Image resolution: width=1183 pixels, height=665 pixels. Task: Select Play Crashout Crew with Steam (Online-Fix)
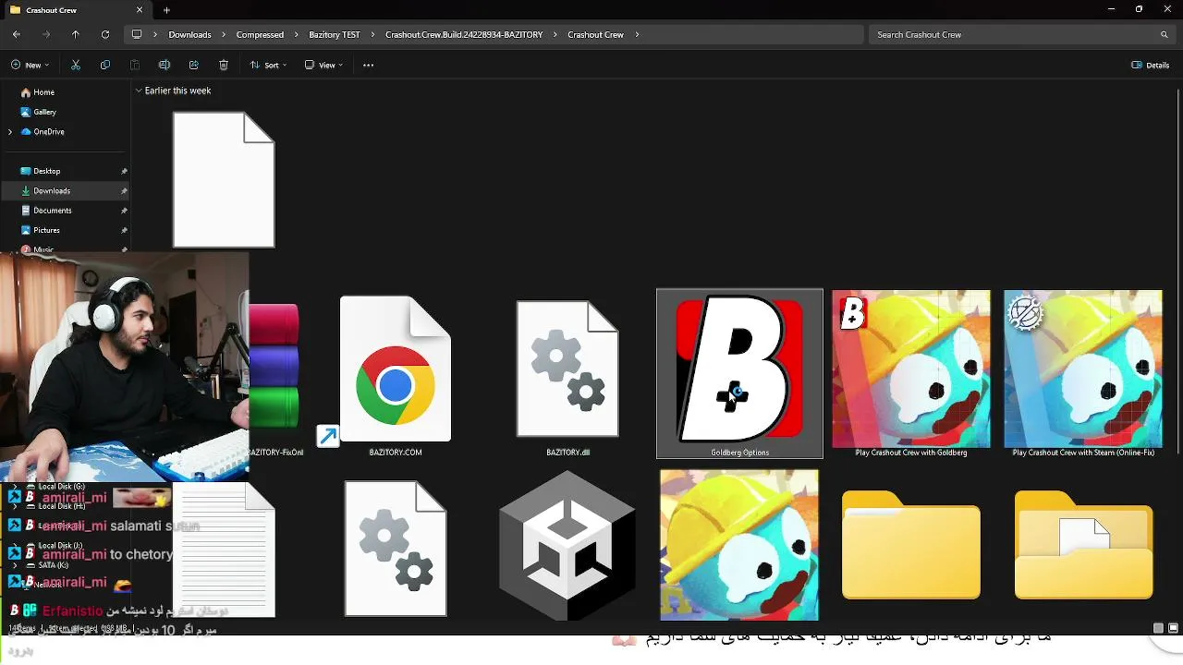[x=1083, y=373]
